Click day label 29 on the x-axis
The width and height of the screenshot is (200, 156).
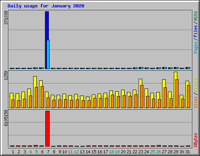pyautogui.click(x=176, y=152)
